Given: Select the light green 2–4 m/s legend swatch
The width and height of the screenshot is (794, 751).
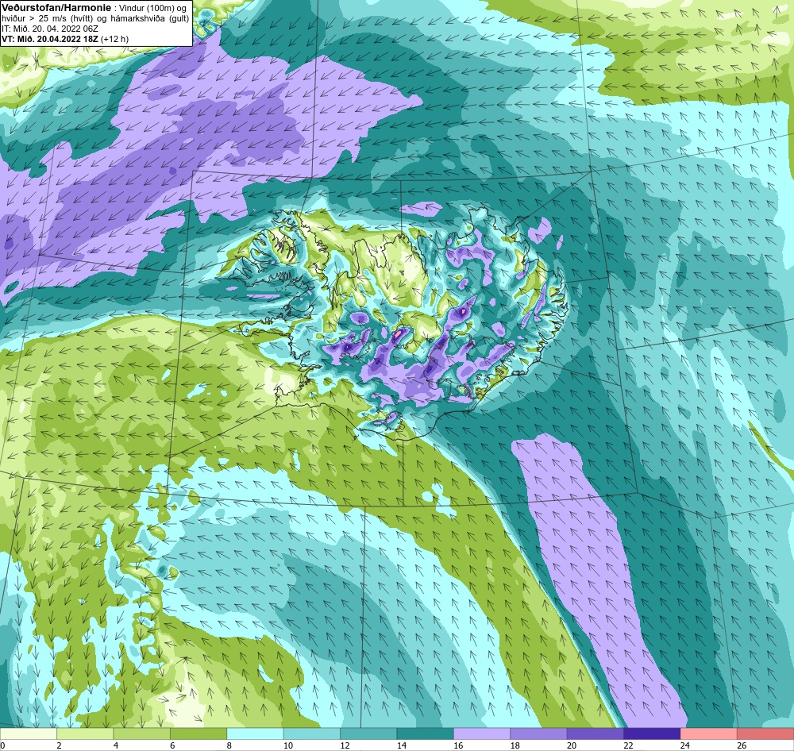Looking at the screenshot, I should 85,734.
